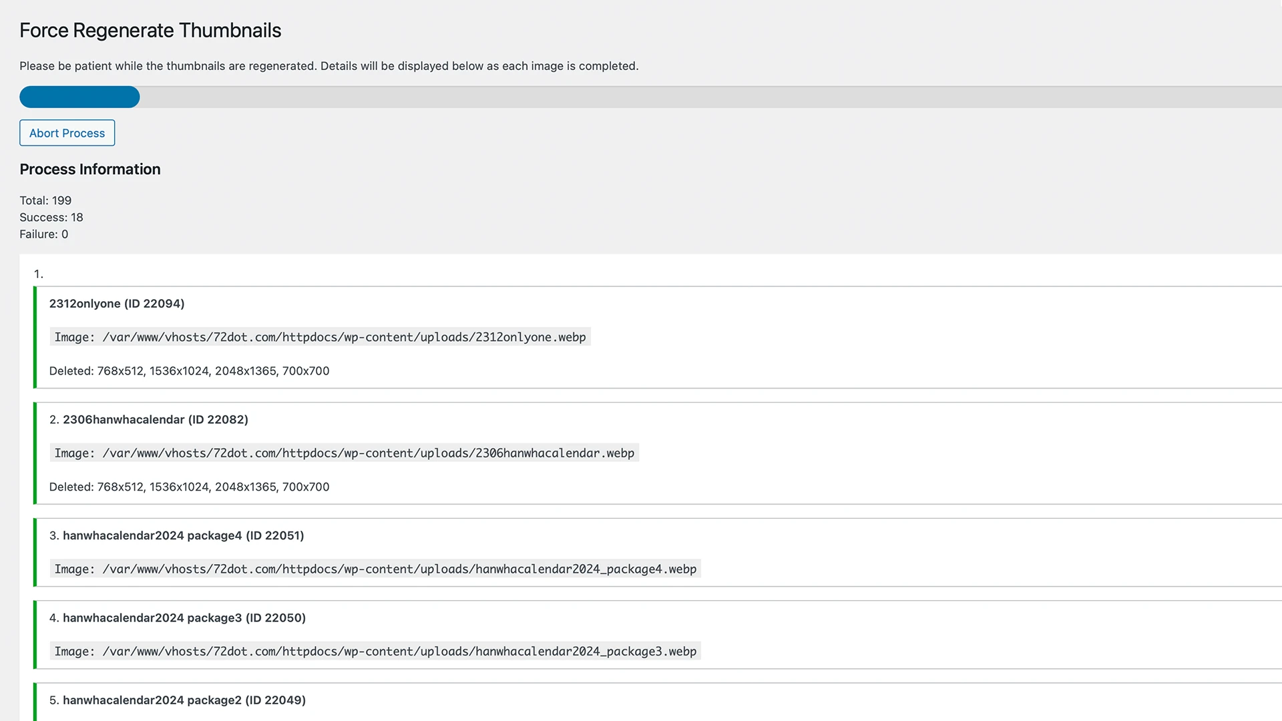
Task: Click the 2306hanwhacalendar.webp image path
Action: 344,453
